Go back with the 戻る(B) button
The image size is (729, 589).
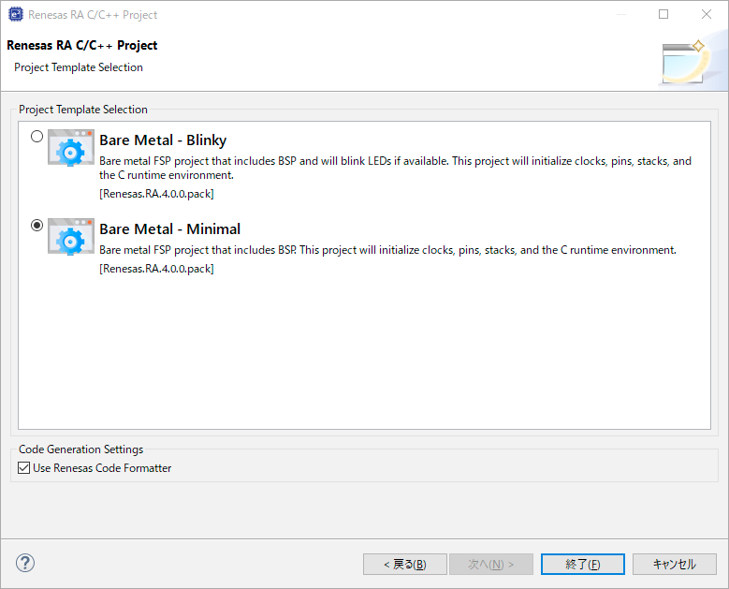coord(405,564)
